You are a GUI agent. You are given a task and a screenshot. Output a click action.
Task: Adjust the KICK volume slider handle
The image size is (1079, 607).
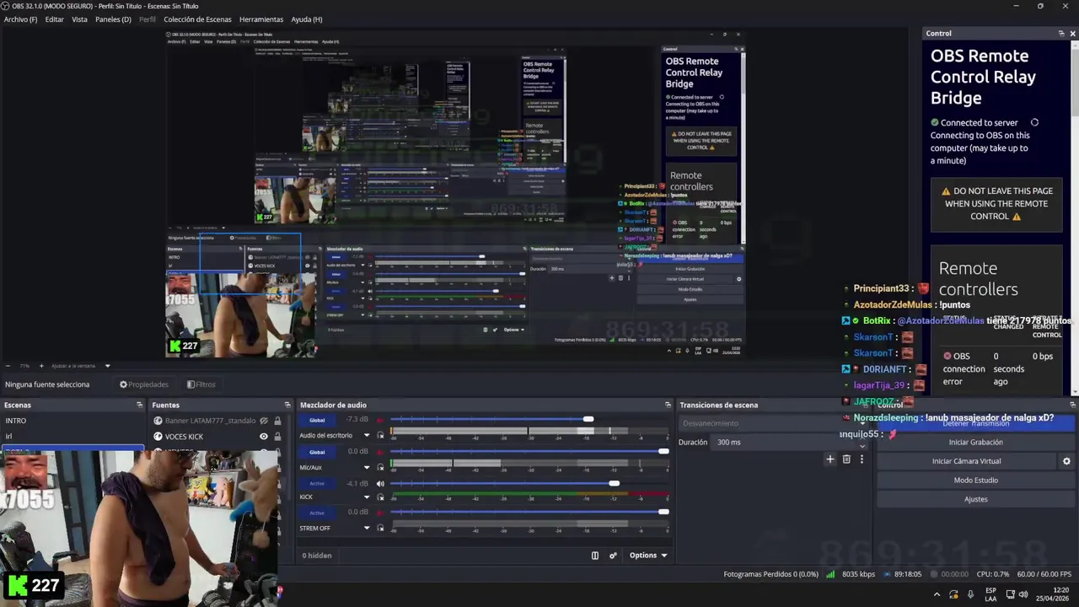tap(614, 484)
